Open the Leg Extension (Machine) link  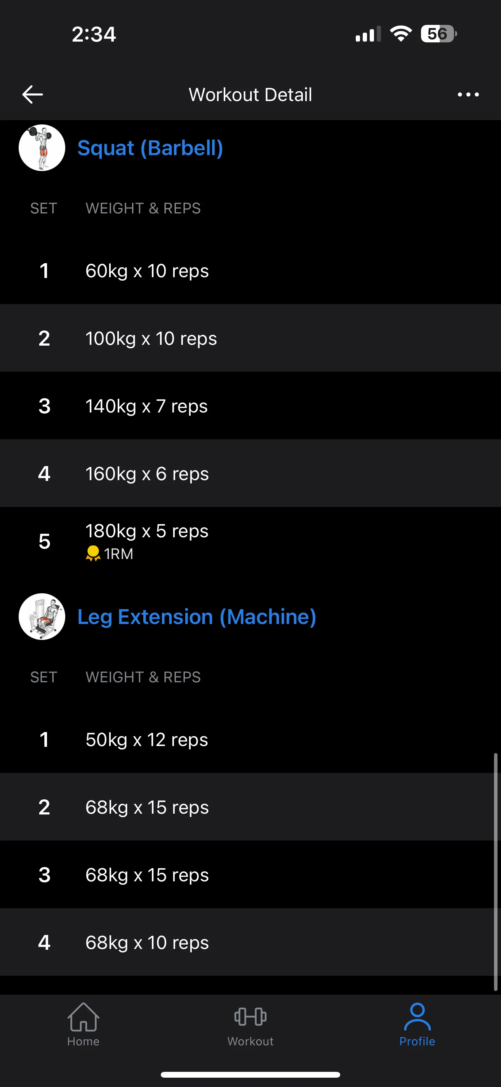point(197,617)
